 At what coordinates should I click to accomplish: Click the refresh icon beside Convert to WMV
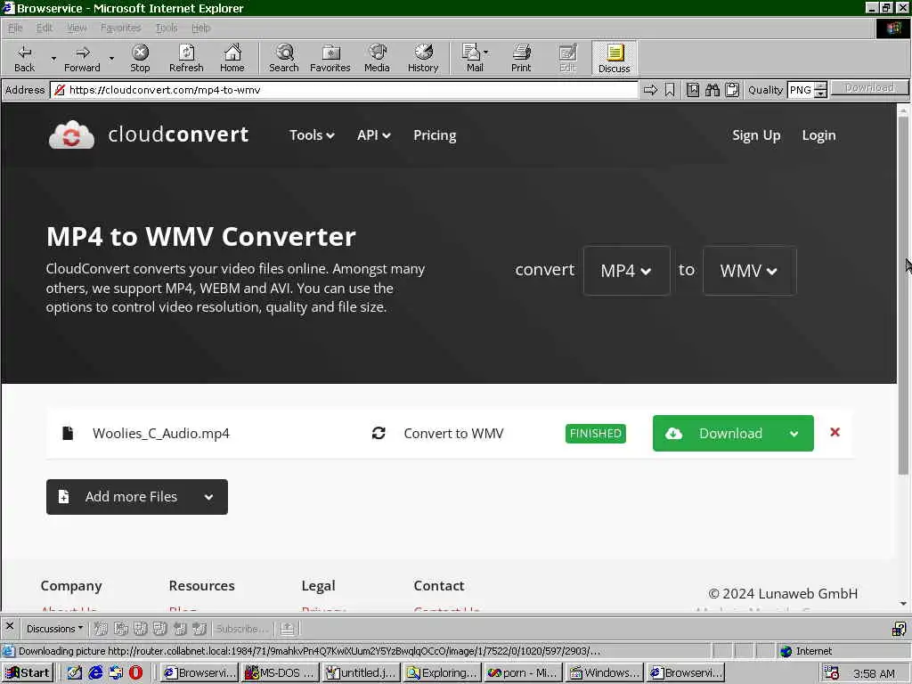click(x=379, y=434)
